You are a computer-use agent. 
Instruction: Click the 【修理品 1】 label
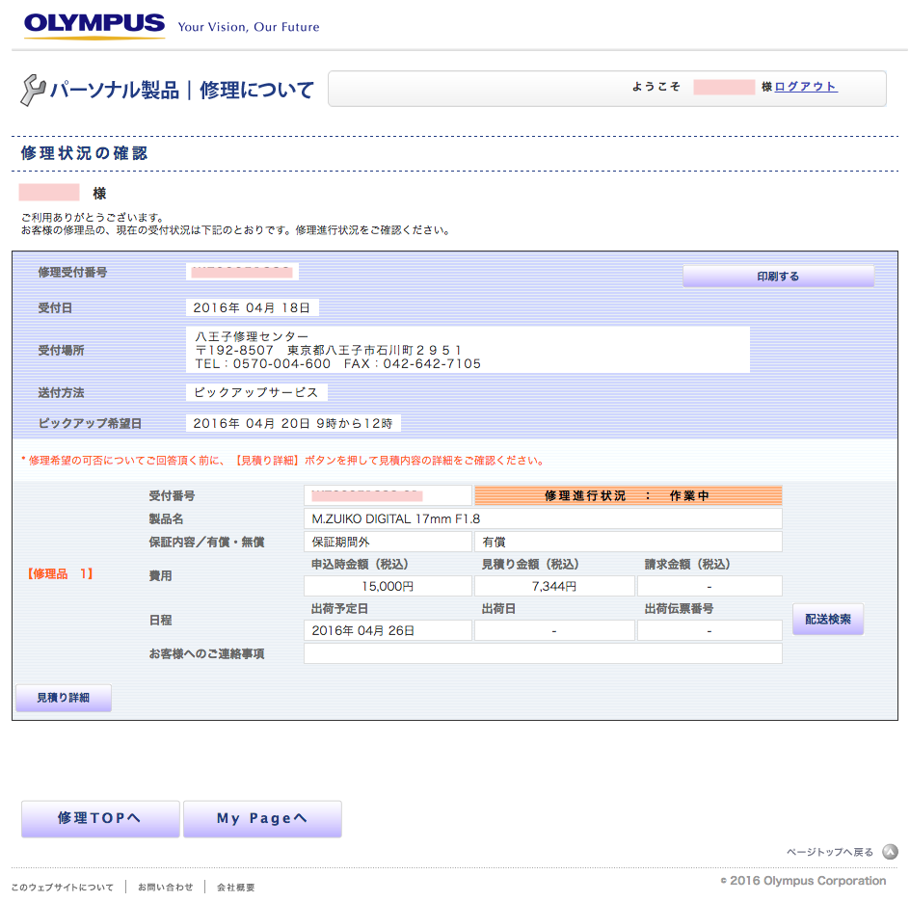point(60,573)
